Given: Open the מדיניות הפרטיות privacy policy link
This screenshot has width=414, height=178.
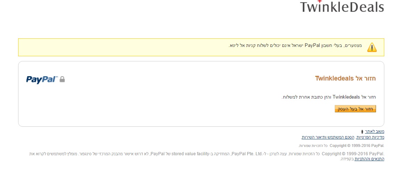Looking at the screenshot, I should [370, 138].
